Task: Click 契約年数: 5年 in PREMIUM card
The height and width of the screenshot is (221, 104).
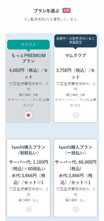Action: coord(29,95)
